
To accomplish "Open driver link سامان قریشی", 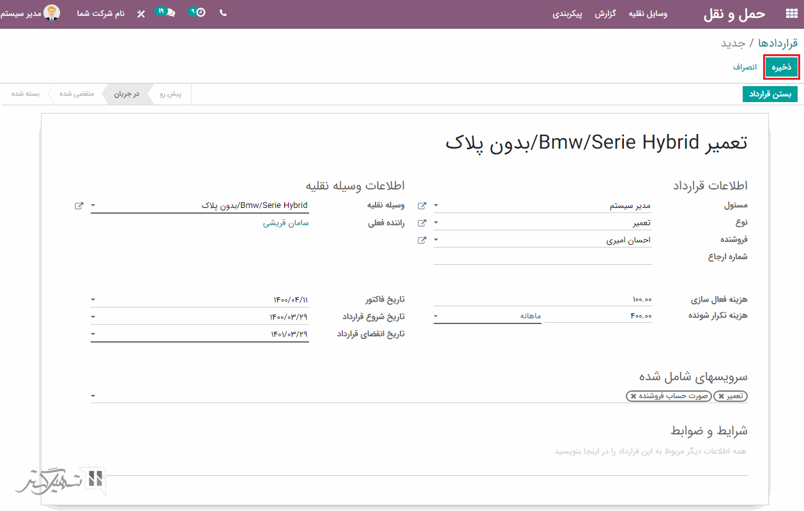I will click(x=285, y=223).
